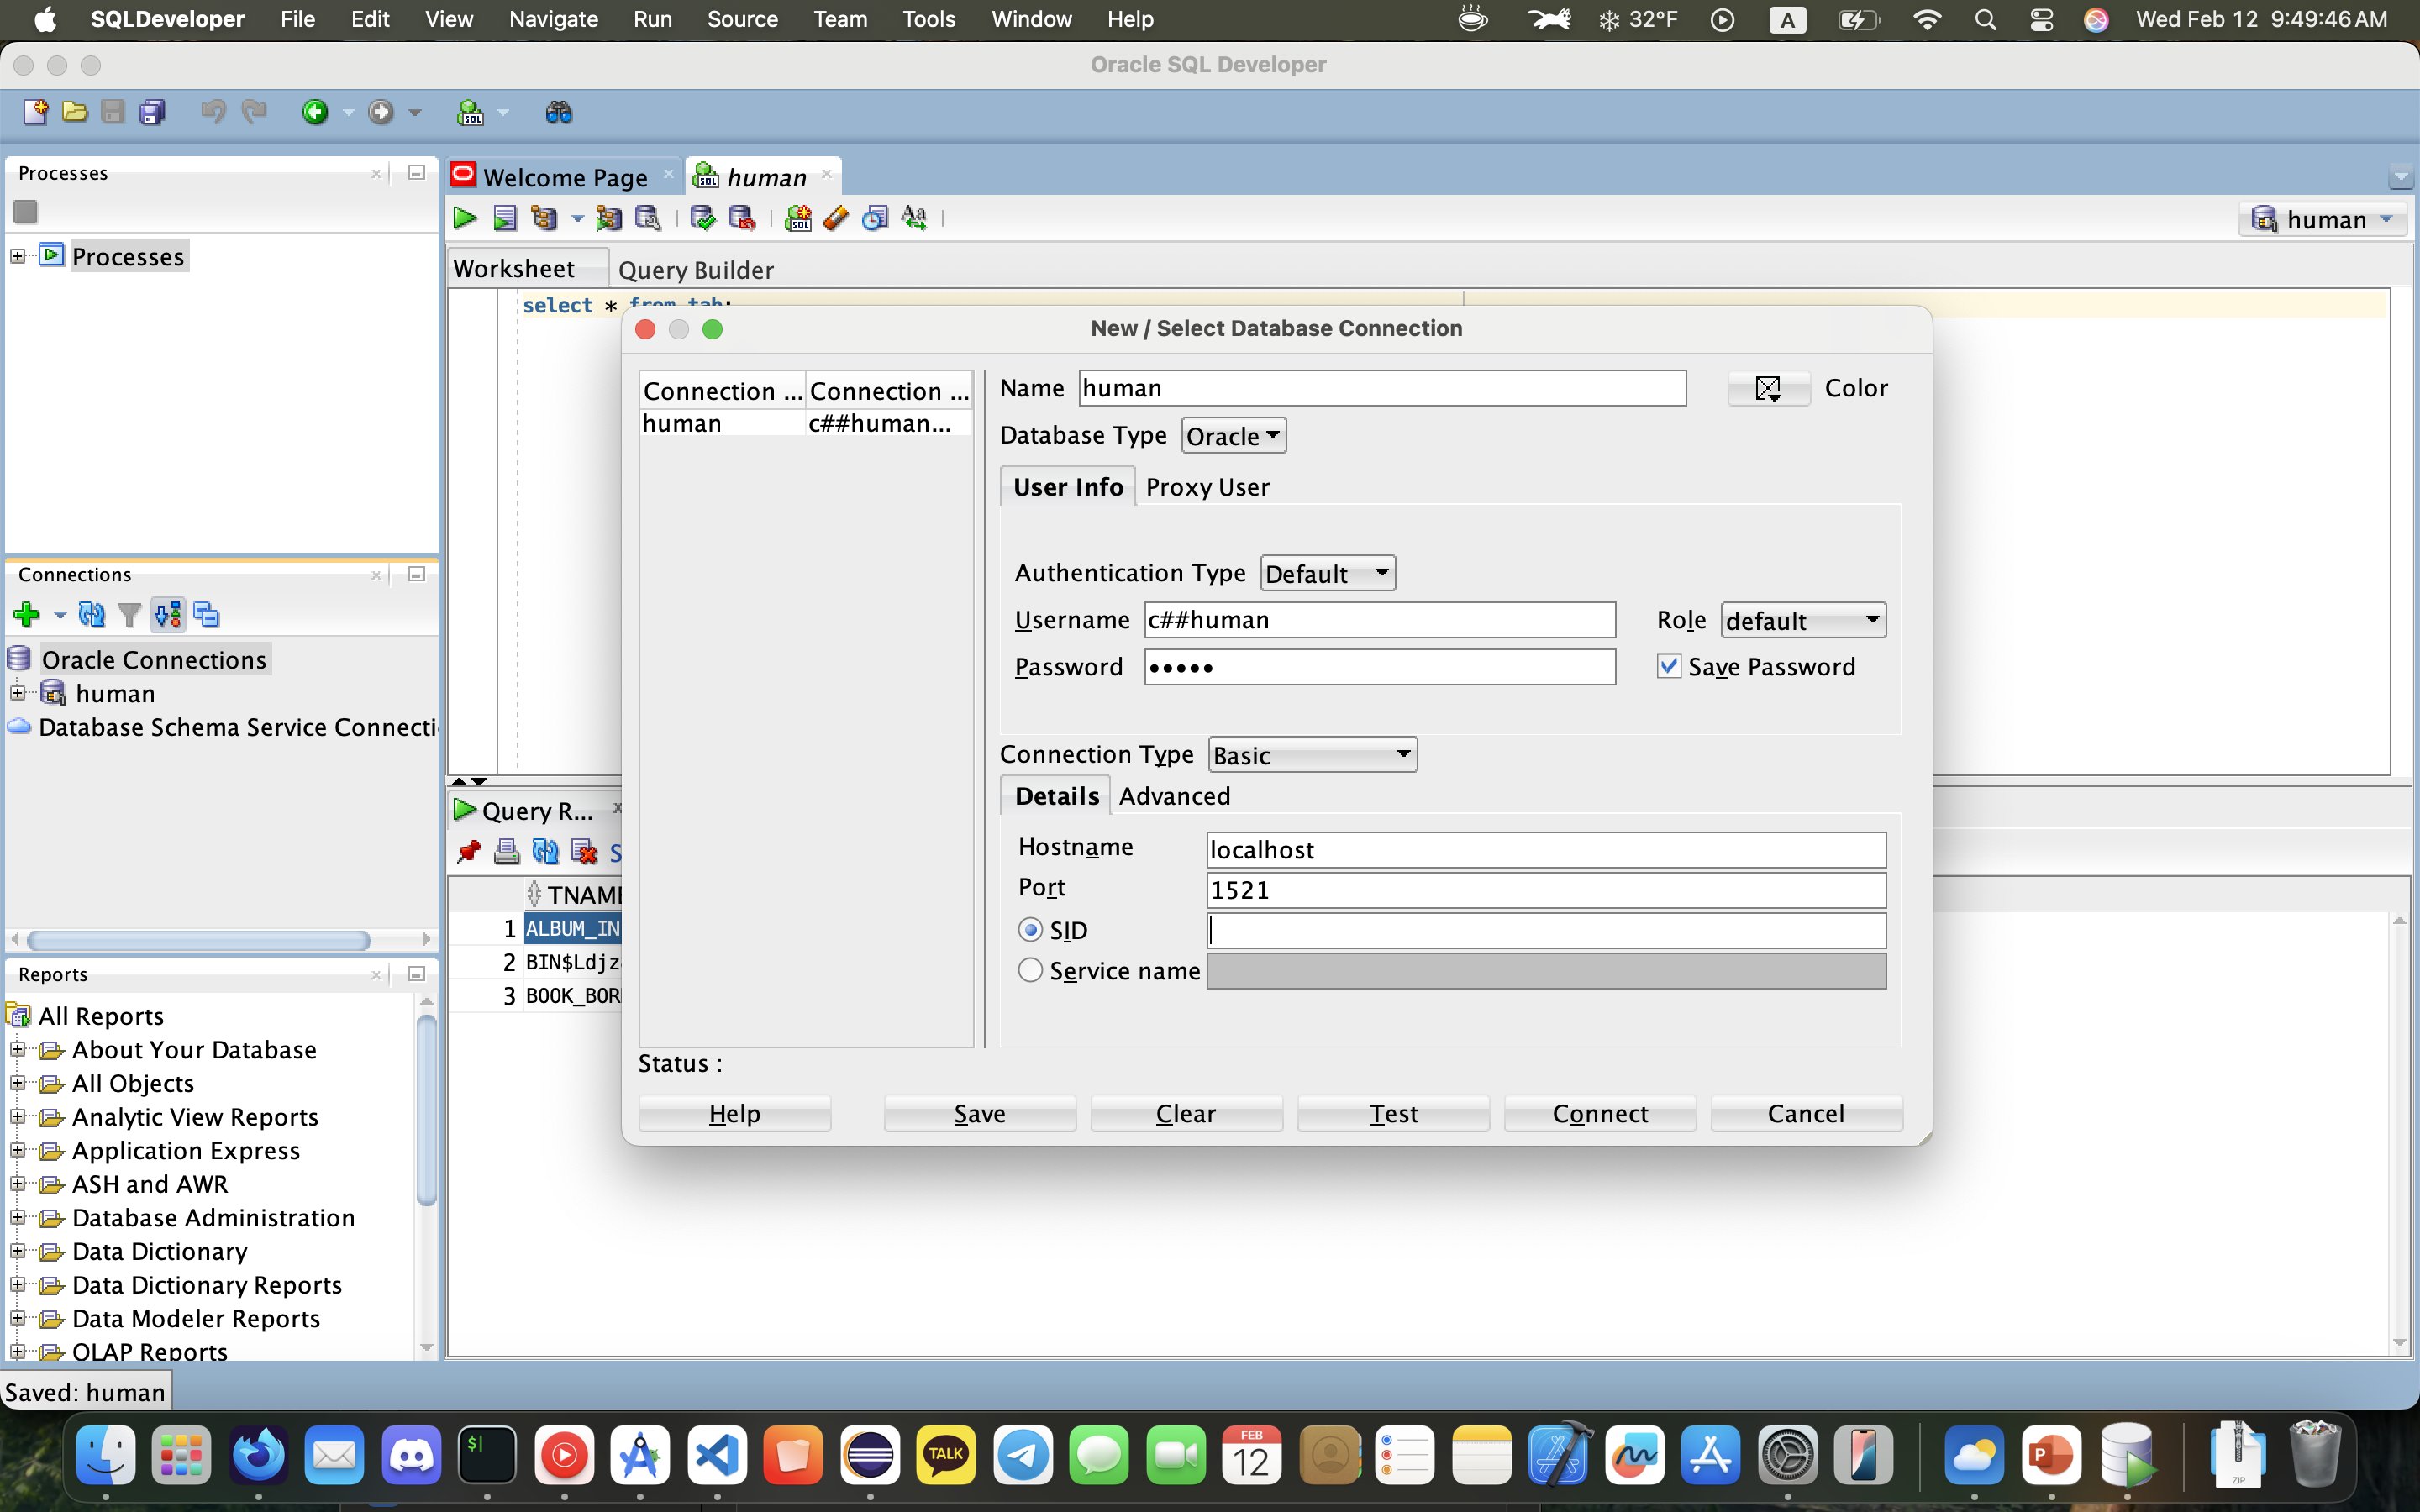Click into the connection Name field
The height and width of the screenshot is (1512, 2420).
(x=1382, y=388)
